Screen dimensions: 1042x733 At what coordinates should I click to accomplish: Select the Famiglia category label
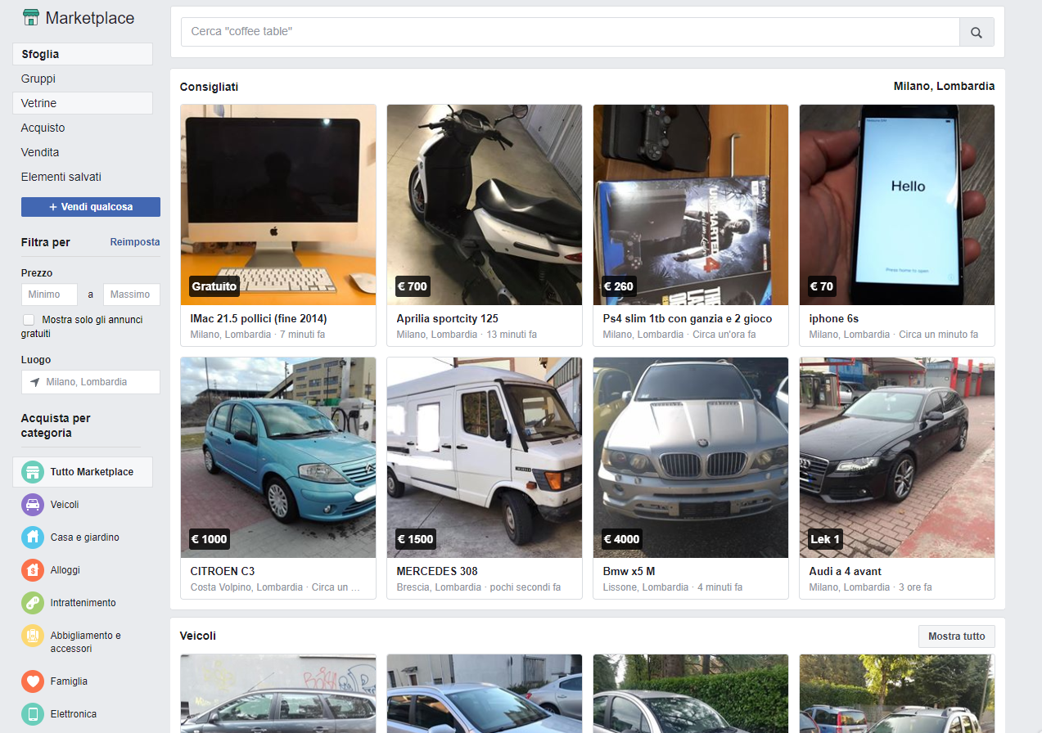pos(69,681)
